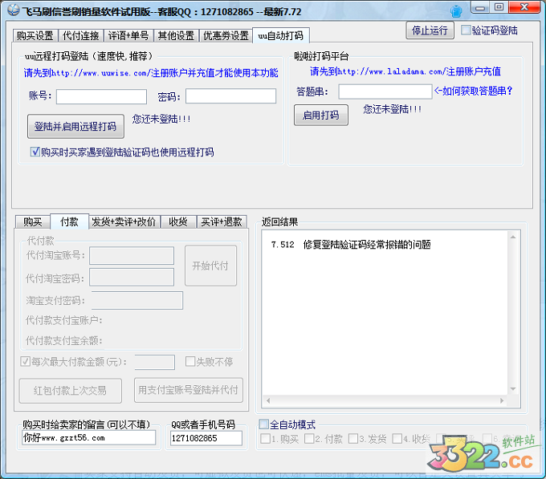This screenshot has width=546, height=479.
Task: Open the 买评+退款 tab
Action: (x=222, y=221)
